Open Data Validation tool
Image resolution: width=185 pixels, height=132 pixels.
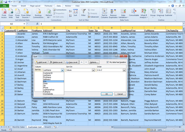click(x=123, y=13)
